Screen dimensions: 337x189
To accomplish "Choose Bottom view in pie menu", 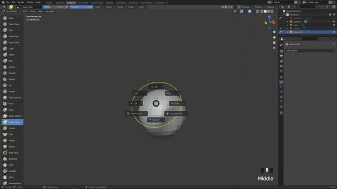I will [x=156, y=120].
